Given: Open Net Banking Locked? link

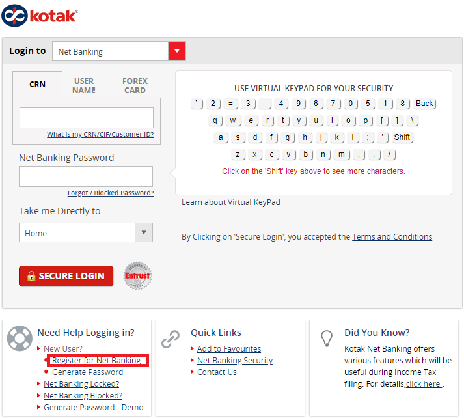Looking at the screenshot, I should tap(81, 384).
